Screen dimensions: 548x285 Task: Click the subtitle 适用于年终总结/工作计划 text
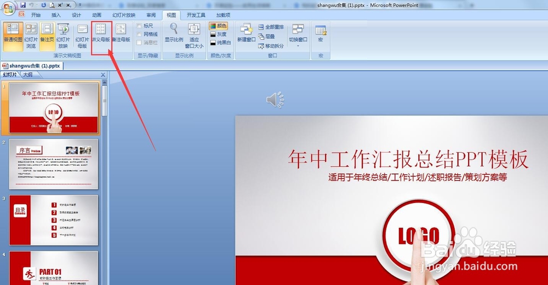(x=417, y=177)
